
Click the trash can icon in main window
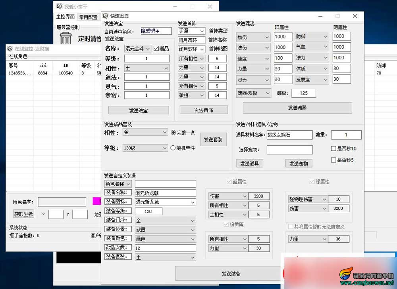click(66, 38)
